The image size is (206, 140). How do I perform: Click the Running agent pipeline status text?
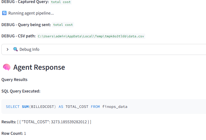coord(31,13)
